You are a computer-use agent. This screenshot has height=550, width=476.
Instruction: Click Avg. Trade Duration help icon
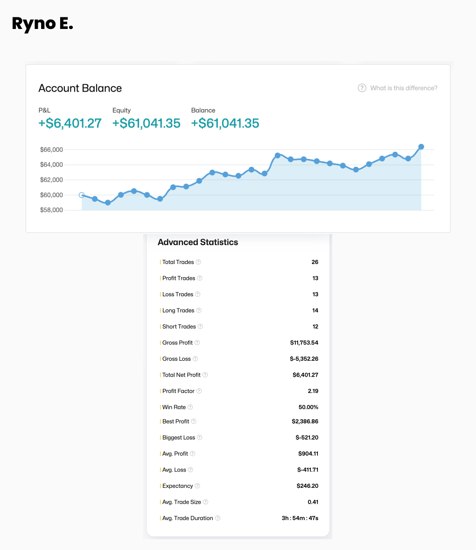click(218, 518)
